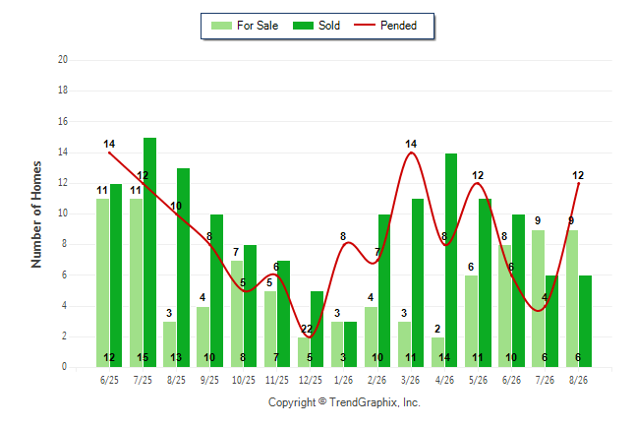Select the Pended legend label
This screenshot has width=635, height=427.
(398, 26)
